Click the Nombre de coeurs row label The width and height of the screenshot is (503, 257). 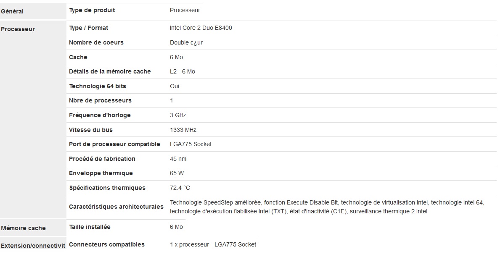[x=96, y=42]
